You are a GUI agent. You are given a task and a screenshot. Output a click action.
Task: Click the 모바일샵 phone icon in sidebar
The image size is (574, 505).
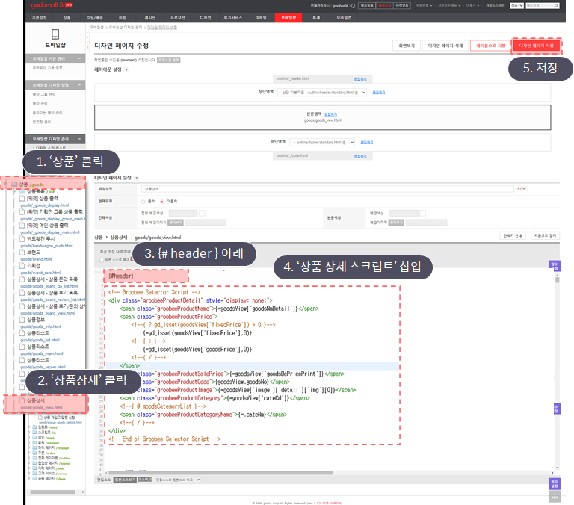pos(55,34)
